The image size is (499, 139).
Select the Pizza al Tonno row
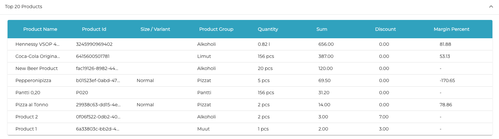click(x=32, y=105)
